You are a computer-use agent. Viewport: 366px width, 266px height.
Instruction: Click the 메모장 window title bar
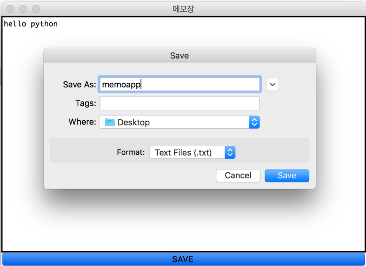pos(183,9)
